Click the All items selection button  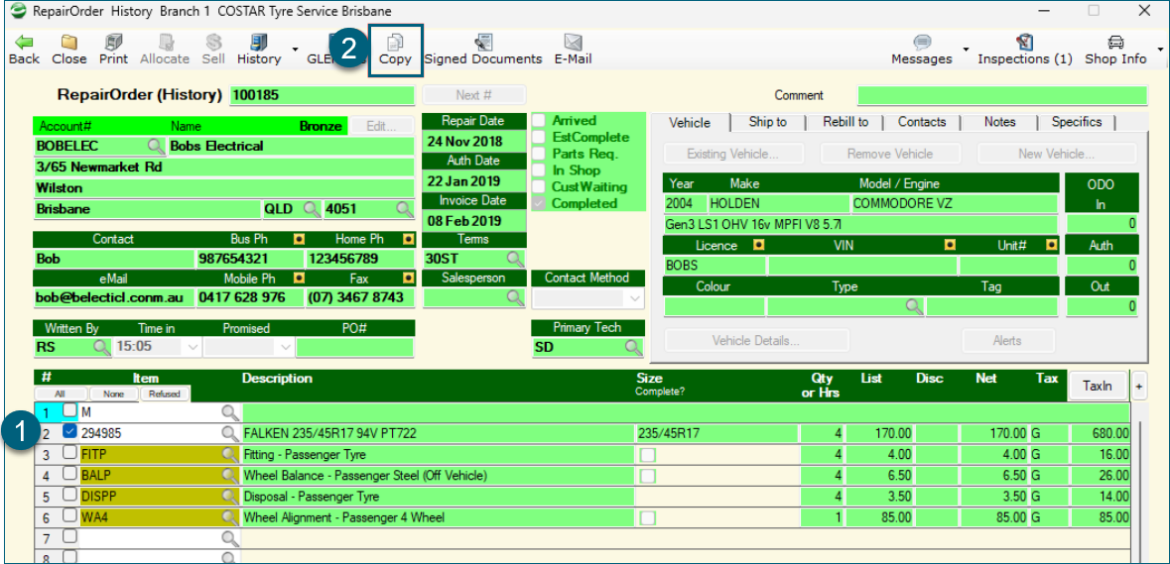coord(60,395)
